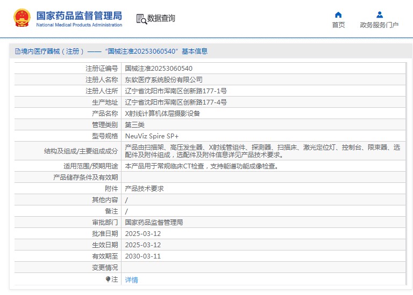Click the 管理类别 value 第三类
The height and width of the screenshot is (295, 413).
134,124
